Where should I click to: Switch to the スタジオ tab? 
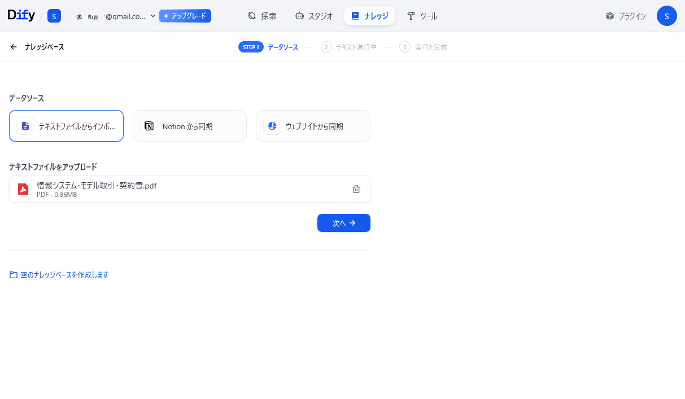(x=313, y=16)
